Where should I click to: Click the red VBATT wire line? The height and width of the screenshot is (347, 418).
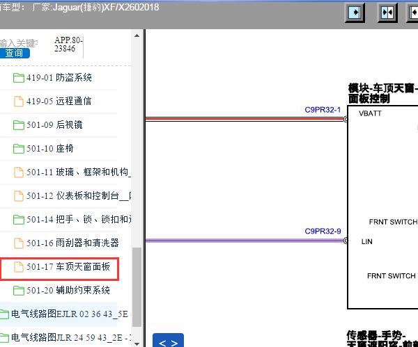click(x=245, y=119)
